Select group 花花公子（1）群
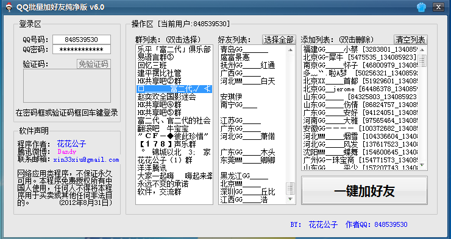Image resolution: width=451 pixels, height=239 pixels. (x=174, y=160)
